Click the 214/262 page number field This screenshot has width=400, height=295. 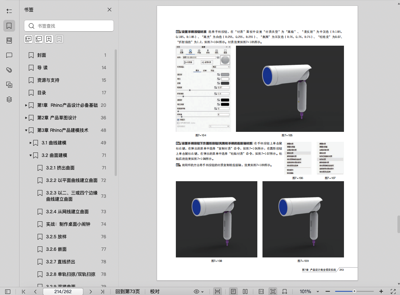(63, 291)
